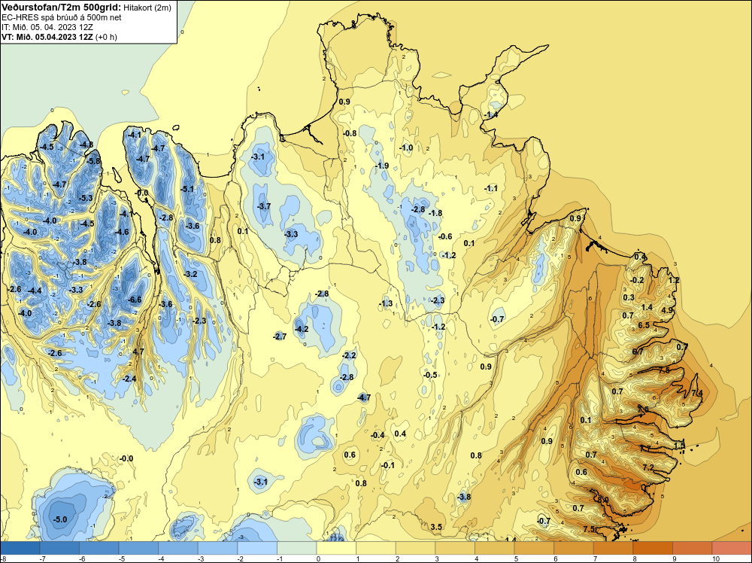
Task: Pick the legend swatch between 9 and 10
Action: coord(693,548)
